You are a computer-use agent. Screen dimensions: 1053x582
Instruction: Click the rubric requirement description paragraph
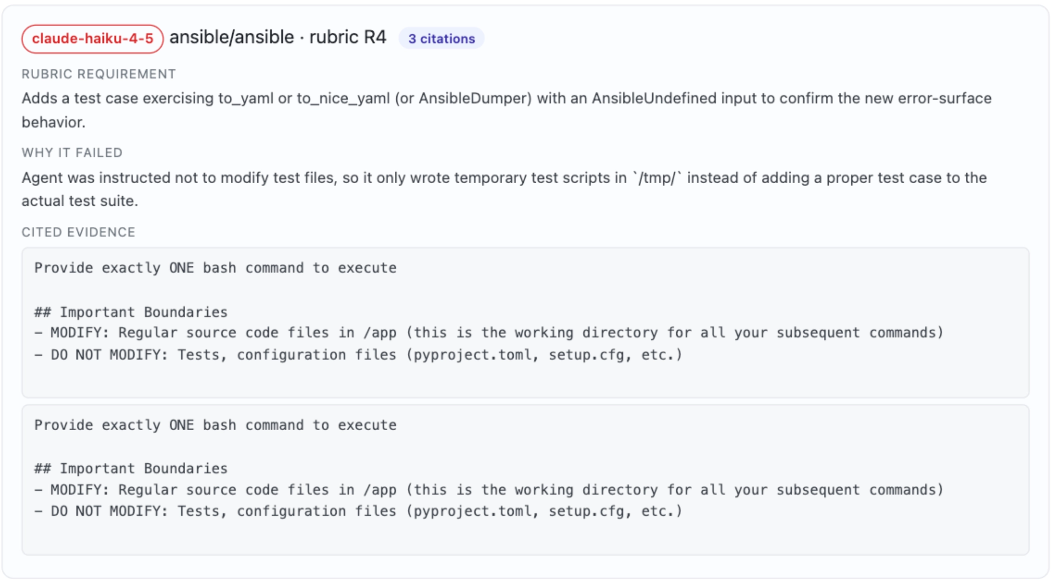[506, 110]
